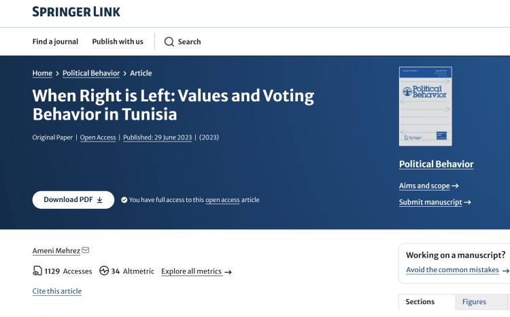Open the Find a journal menu

coord(55,41)
